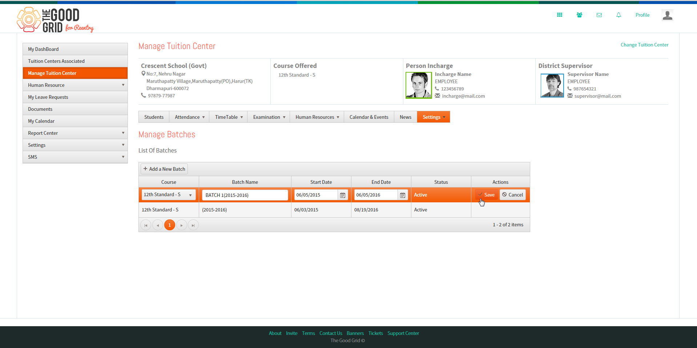Click the Batch Name input field
Image resolution: width=697 pixels, height=348 pixels.
245,195
